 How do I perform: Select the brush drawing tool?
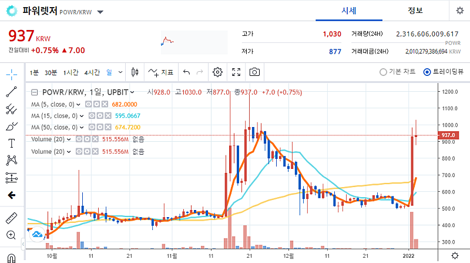point(11,126)
